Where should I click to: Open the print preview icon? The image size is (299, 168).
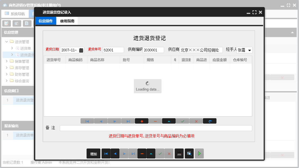pos(189,154)
